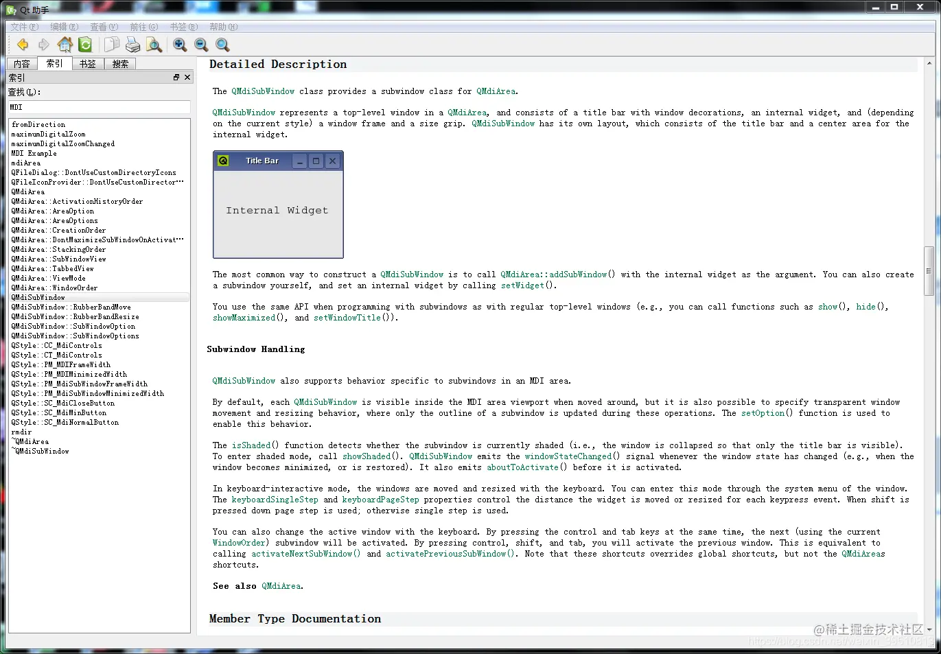Select 'QStyle::SC_MdiNormalButton' entry
Screen dimensions: 941x654
[65, 423]
